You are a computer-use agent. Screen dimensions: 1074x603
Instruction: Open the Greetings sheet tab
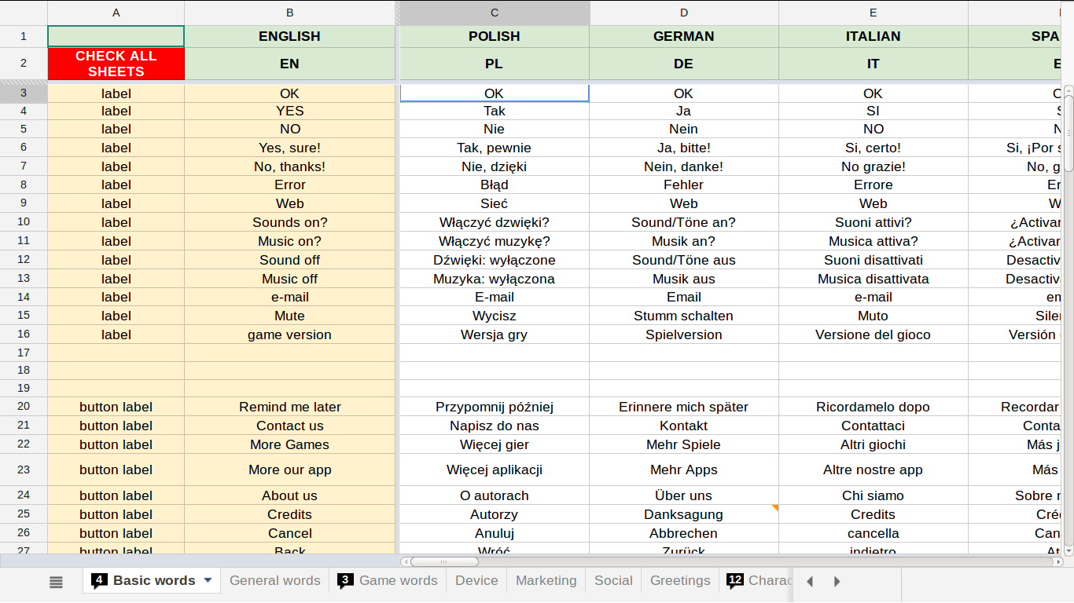pos(680,580)
